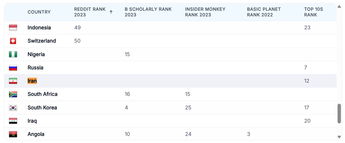The width and height of the screenshot is (345, 143).
Task: Sort by Basic Planet Rank 2022 header
Action: click(264, 12)
